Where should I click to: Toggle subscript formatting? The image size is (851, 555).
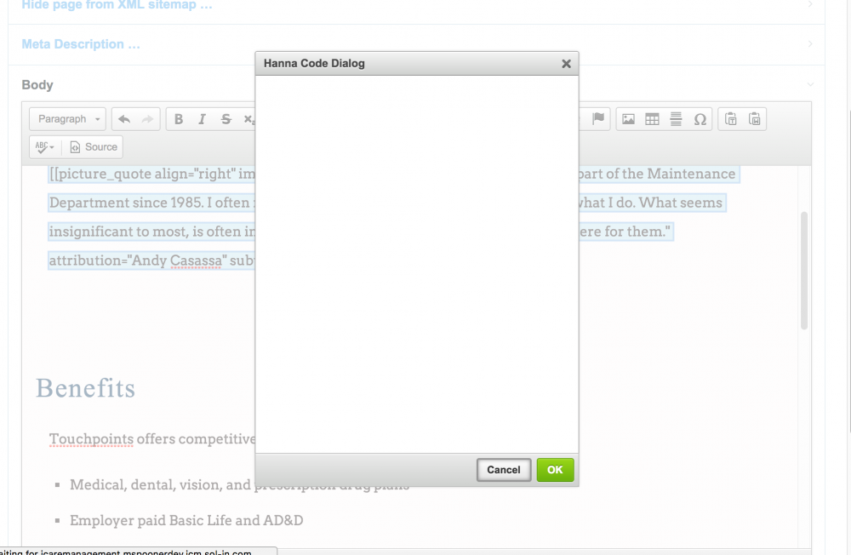tap(249, 118)
